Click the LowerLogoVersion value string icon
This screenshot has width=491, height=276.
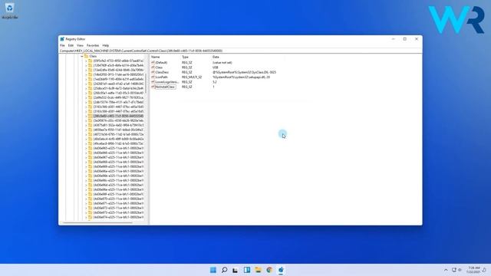(153, 82)
